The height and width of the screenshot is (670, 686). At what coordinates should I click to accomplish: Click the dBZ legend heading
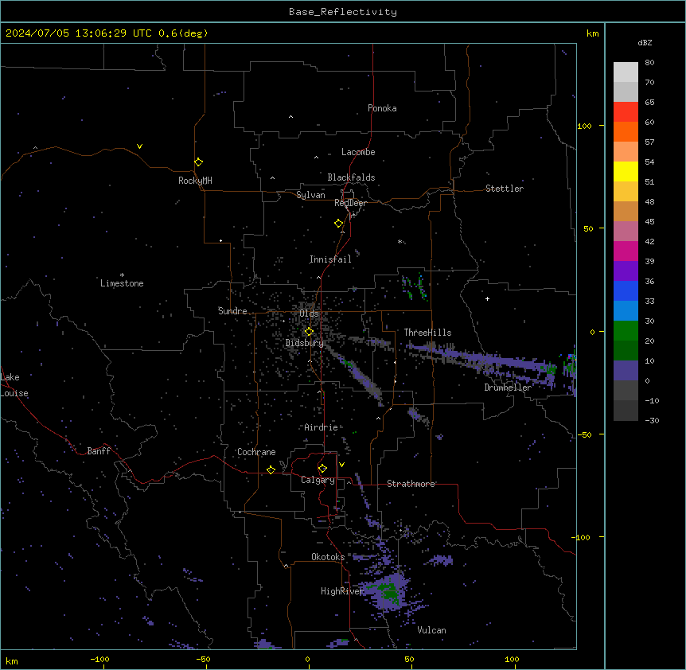point(645,43)
